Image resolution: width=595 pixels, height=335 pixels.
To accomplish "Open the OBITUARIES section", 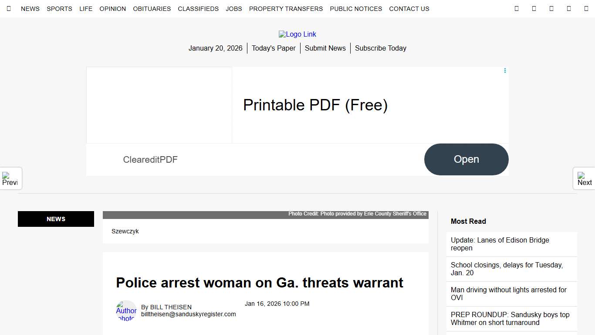I will coord(152,9).
